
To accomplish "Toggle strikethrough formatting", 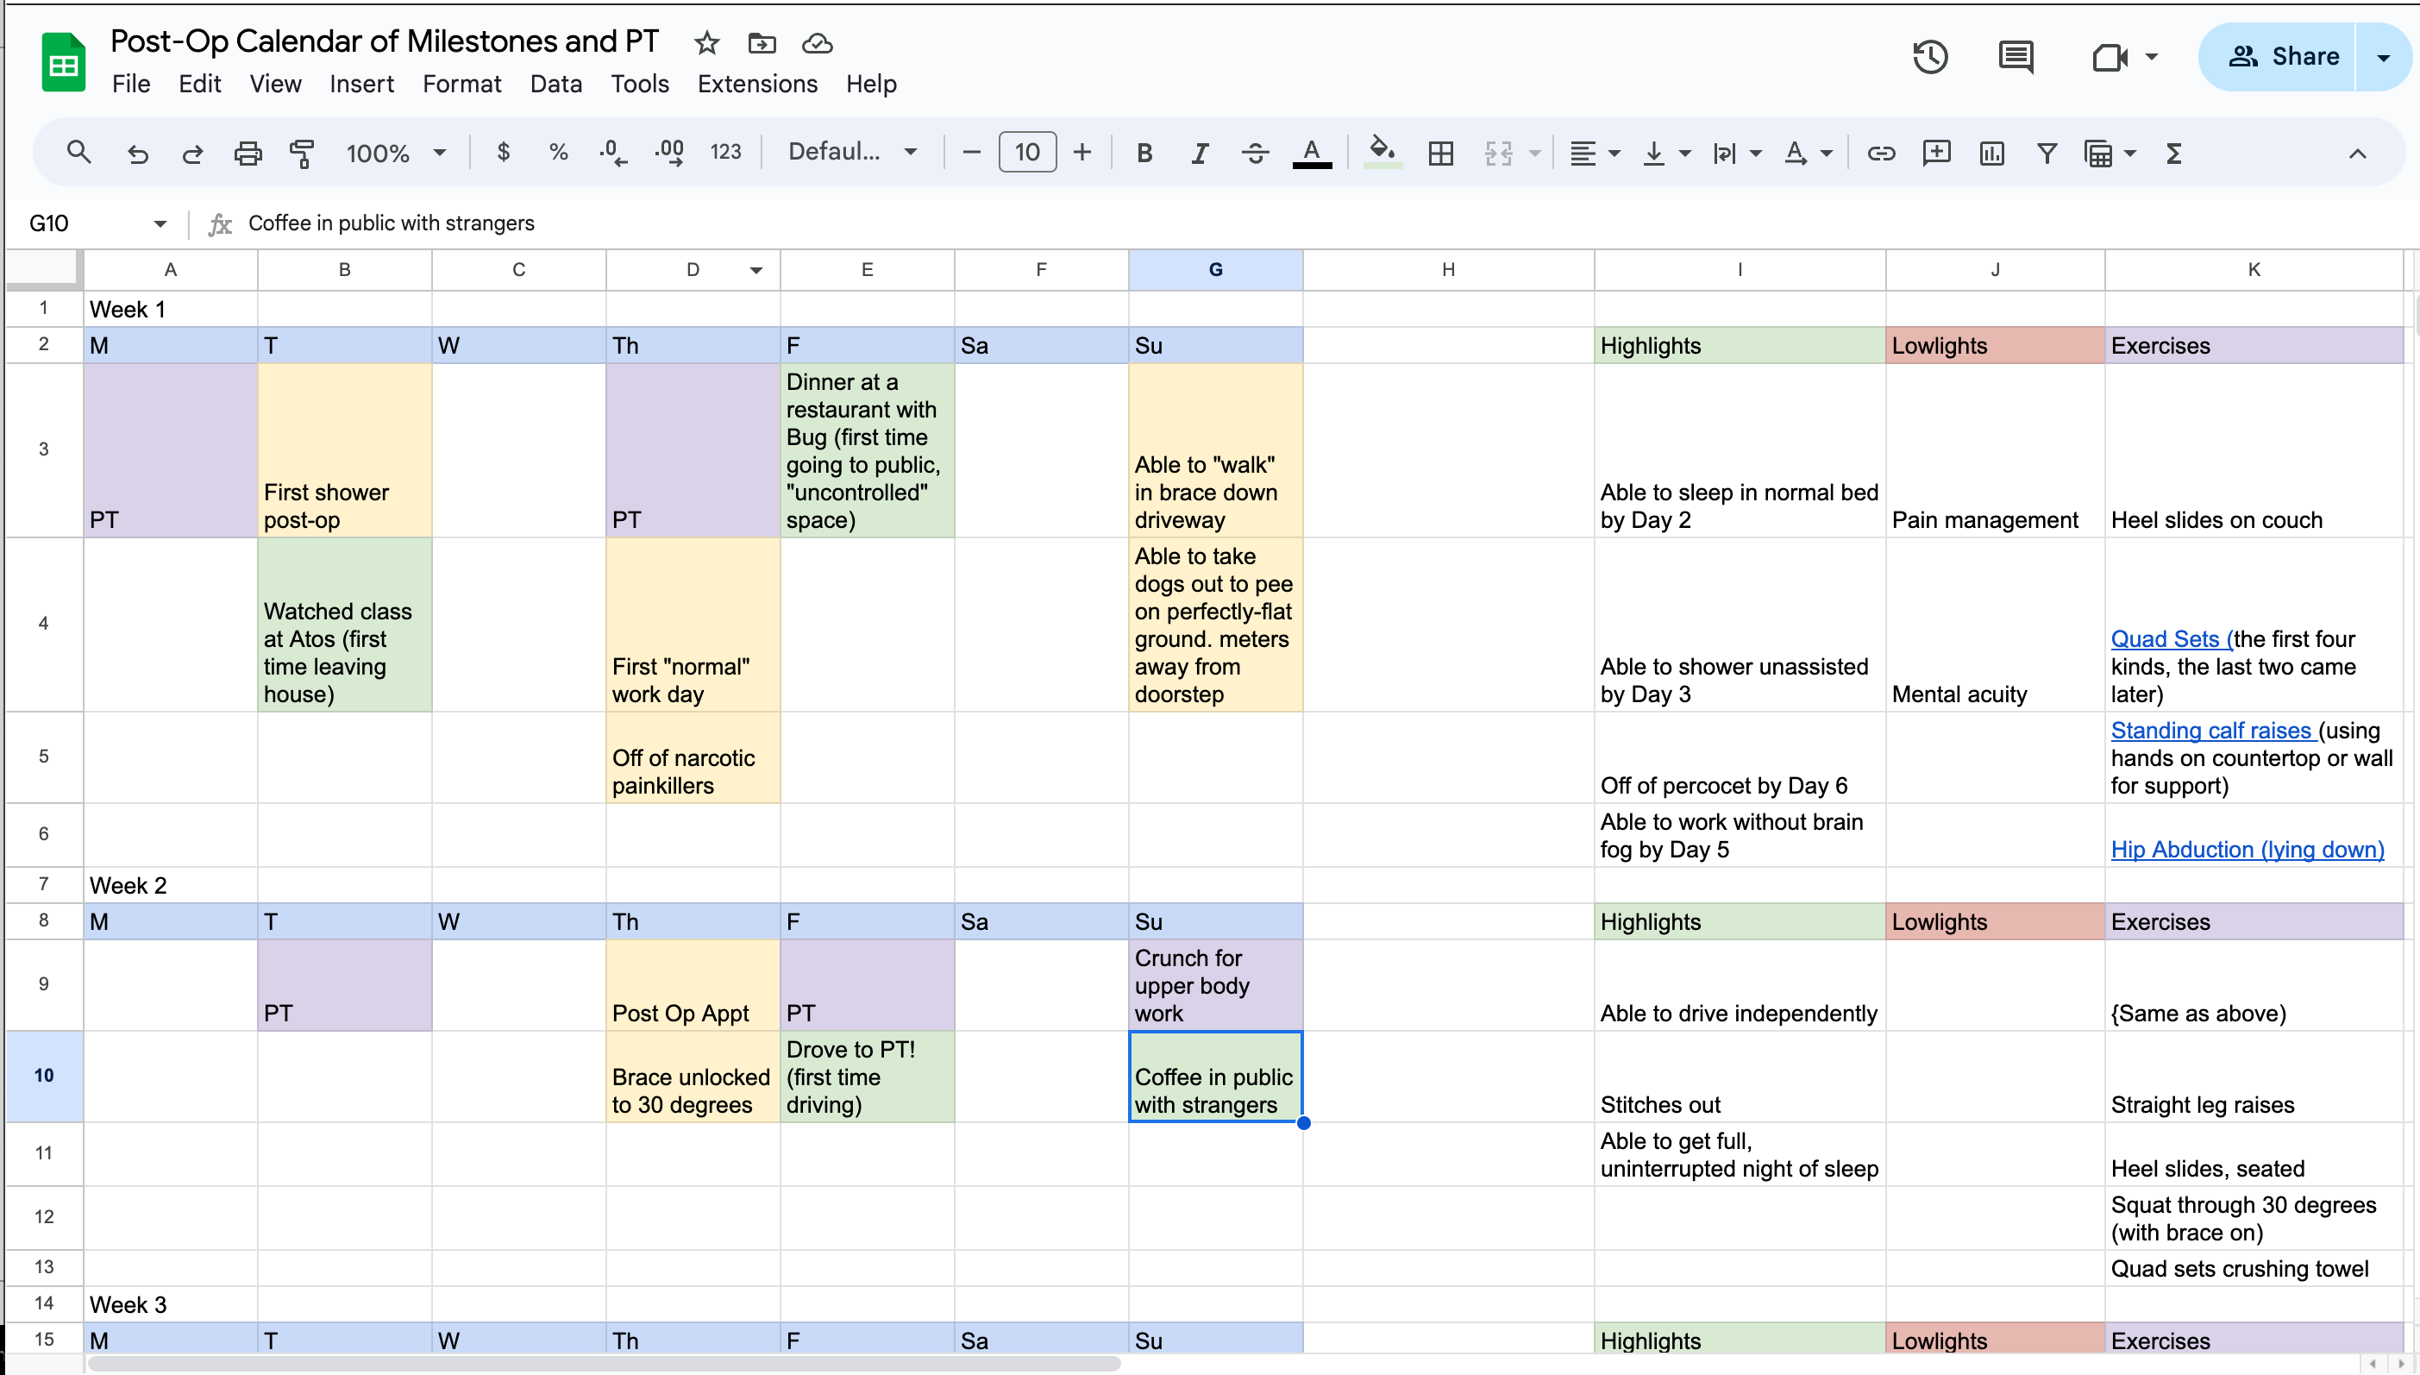I will 1255,153.
